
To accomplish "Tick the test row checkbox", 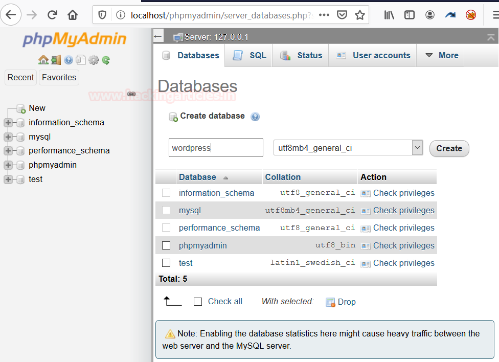I will click(166, 263).
